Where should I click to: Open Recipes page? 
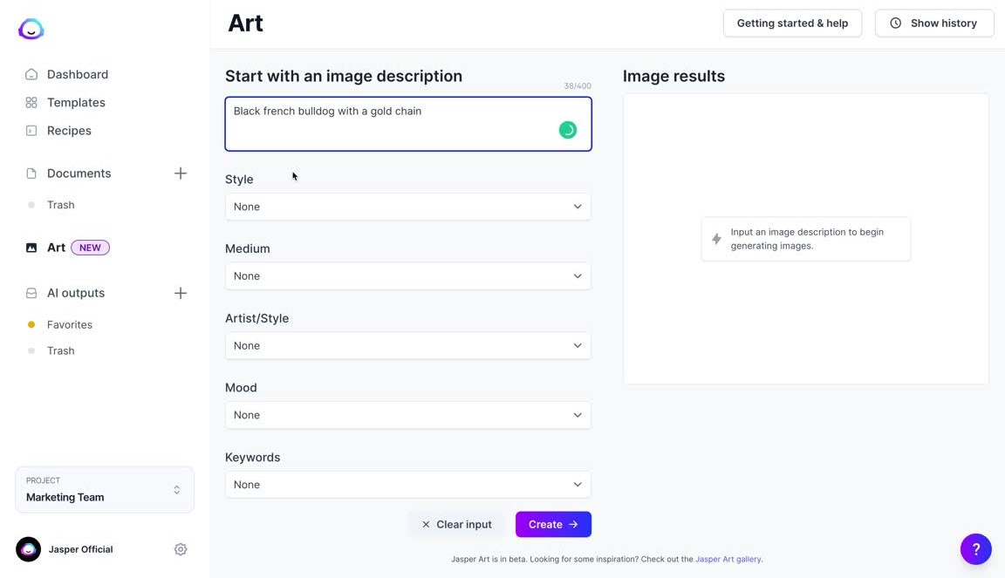(69, 130)
